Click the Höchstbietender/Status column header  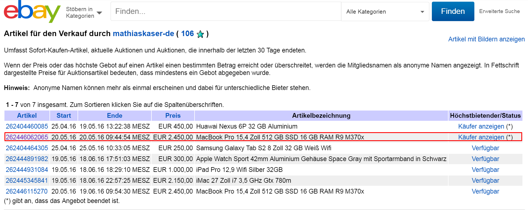tap(485, 116)
